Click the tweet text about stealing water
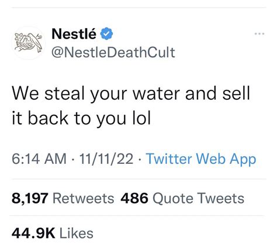Screen dimensions: 277x249 click(131, 106)
